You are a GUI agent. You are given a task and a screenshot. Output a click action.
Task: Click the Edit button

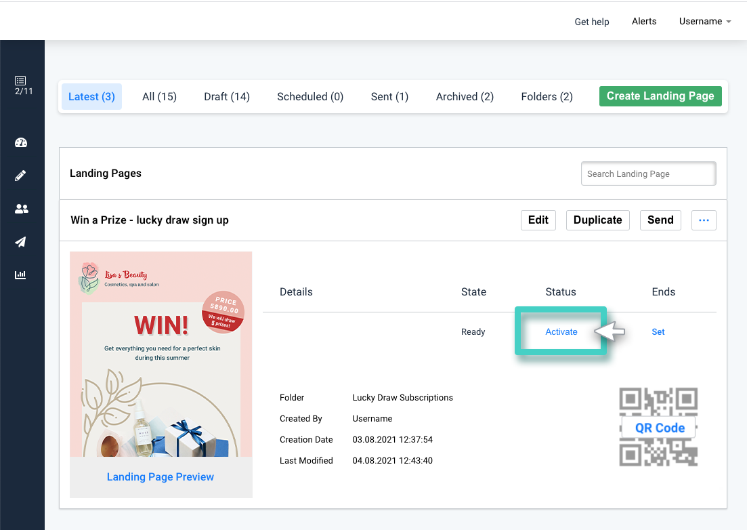click(x=538, y=220)
